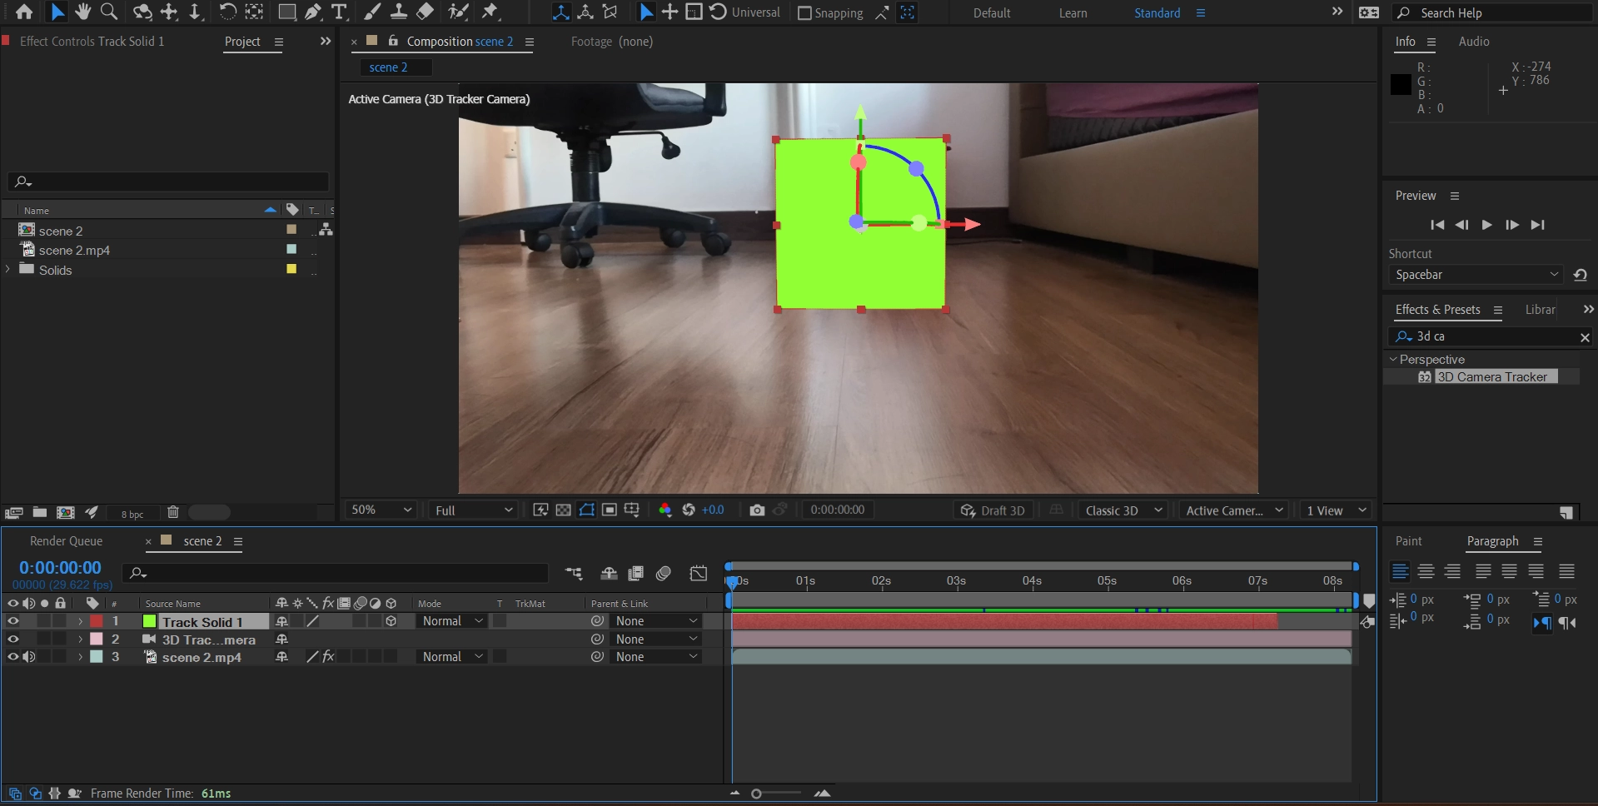Click the snapshot camera icon
Screen dimensions: 1598x806
756,510
